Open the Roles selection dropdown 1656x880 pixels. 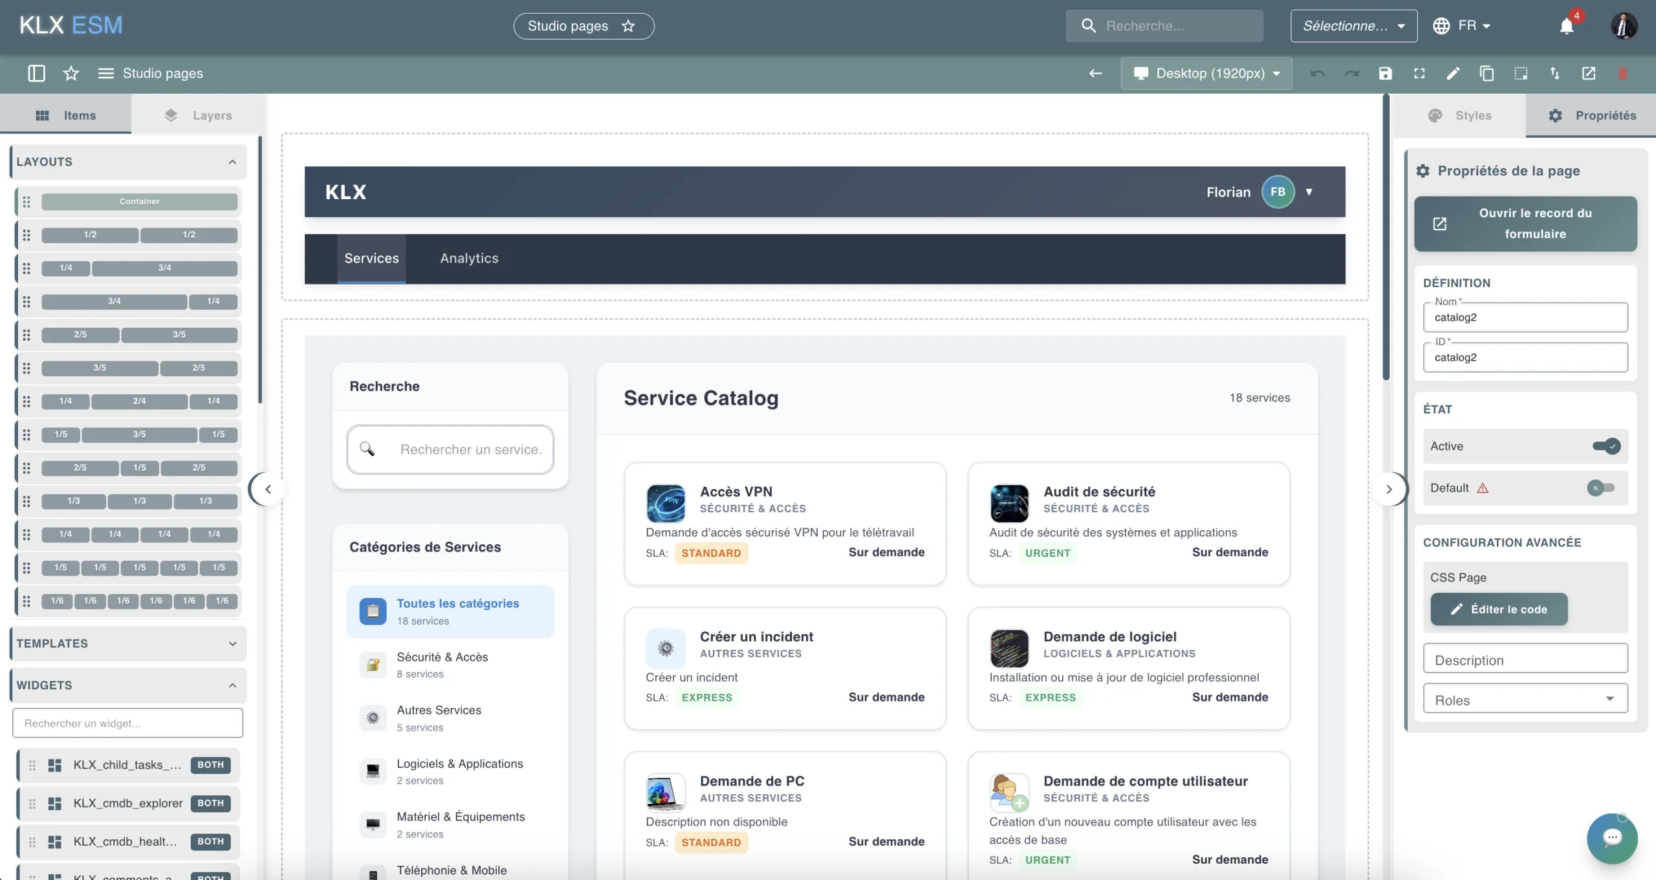[1525, 699]
